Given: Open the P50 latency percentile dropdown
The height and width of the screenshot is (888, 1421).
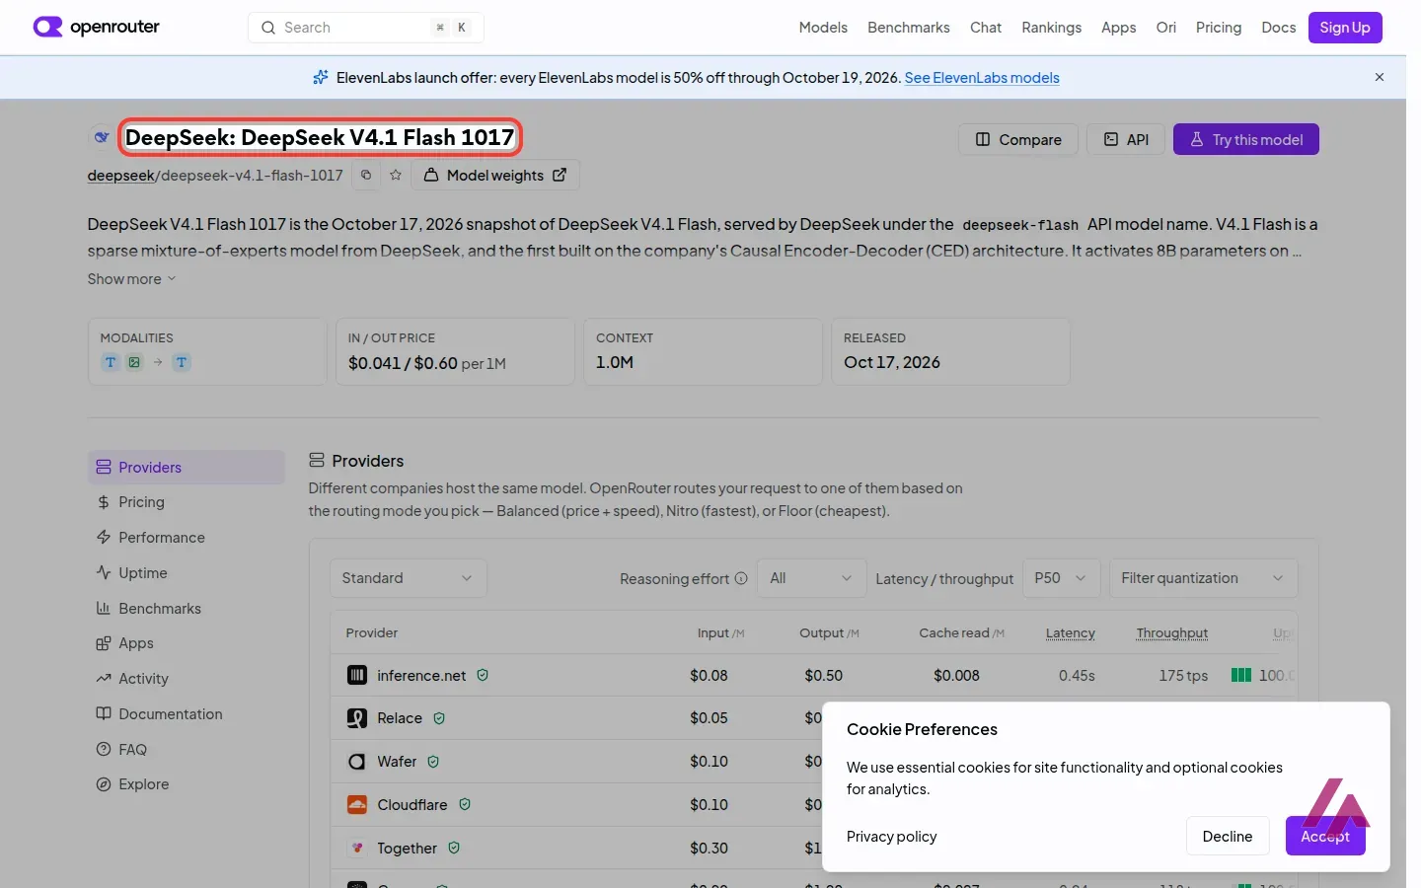Looking at the screenshot, I should pos(1061,578).
